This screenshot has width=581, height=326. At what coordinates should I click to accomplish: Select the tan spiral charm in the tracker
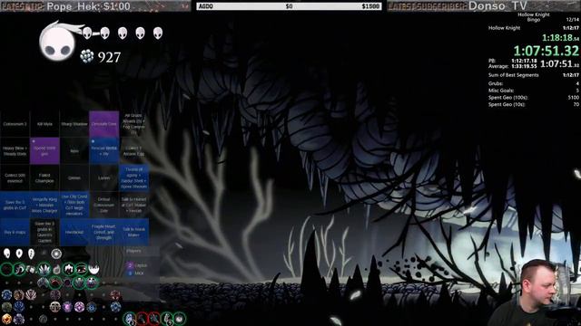pos(18,295)
